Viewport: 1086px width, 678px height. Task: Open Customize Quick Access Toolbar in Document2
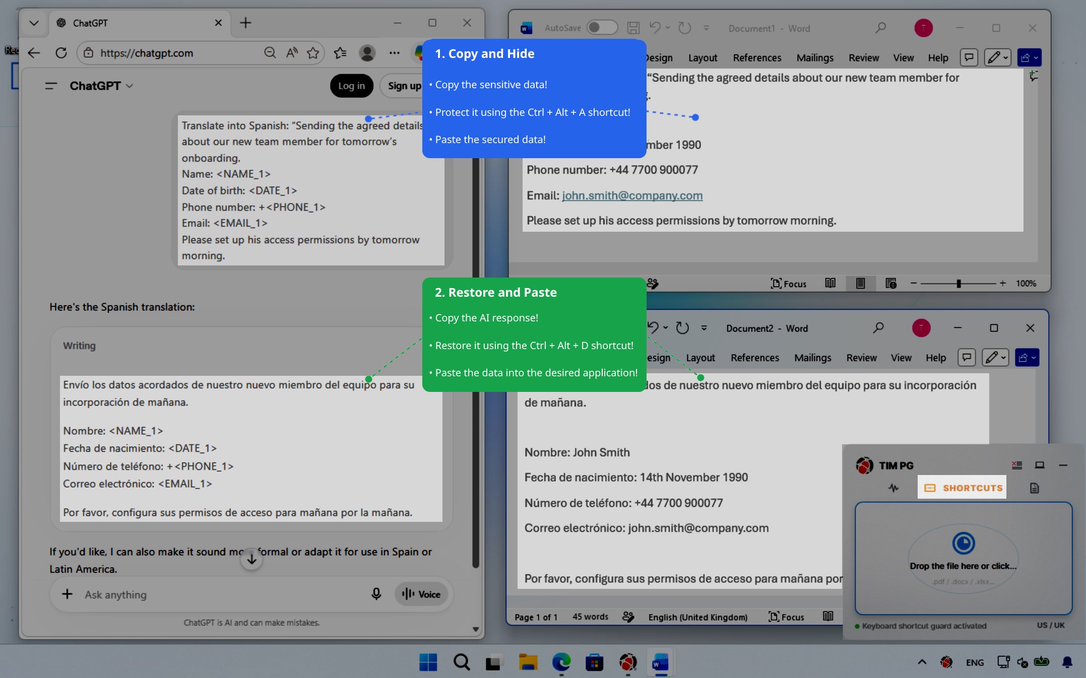pos(704,328)
